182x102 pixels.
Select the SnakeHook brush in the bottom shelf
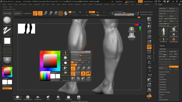(x=38, y=98)
